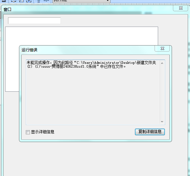Select the make same width icon
Viewport: 190px width, 176px height.
click(14, 1)
